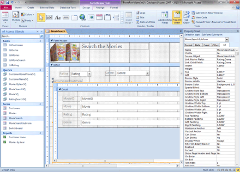This screenshot has height=172, width=240.
Task: Open the Colors theme dropdown
Action: coord(28,14)
